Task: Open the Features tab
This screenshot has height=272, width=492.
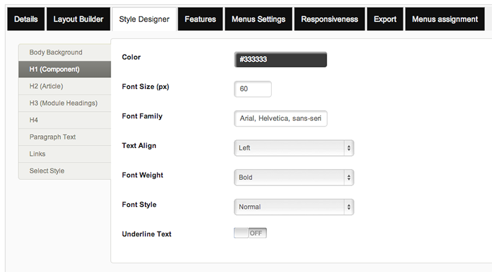Action: 200,19
